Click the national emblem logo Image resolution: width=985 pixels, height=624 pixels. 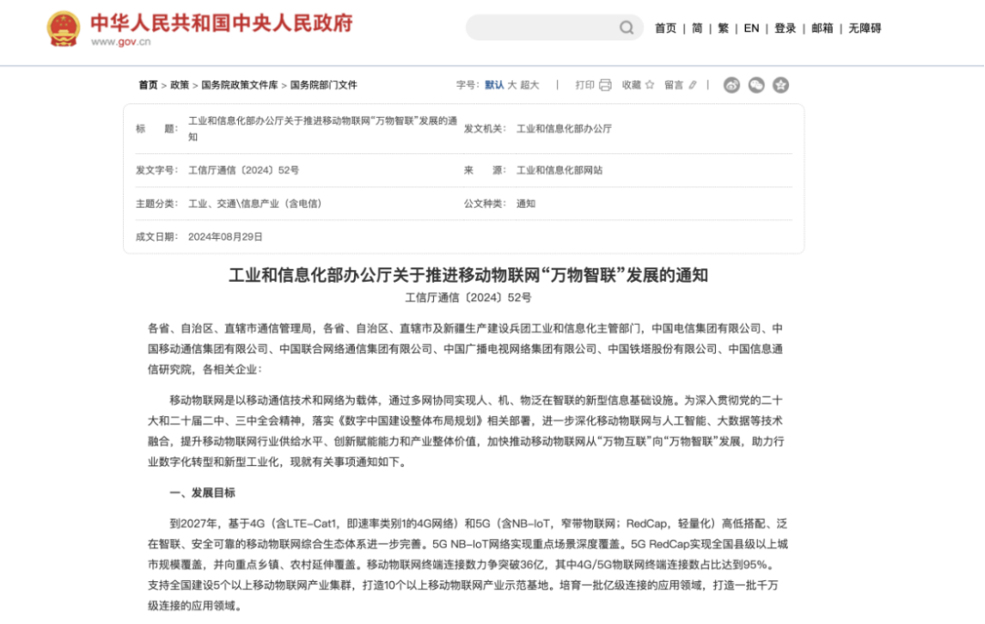[x=63, y=29]
